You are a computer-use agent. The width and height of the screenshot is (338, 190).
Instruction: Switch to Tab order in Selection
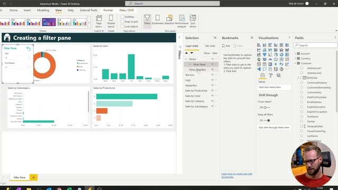210,46
